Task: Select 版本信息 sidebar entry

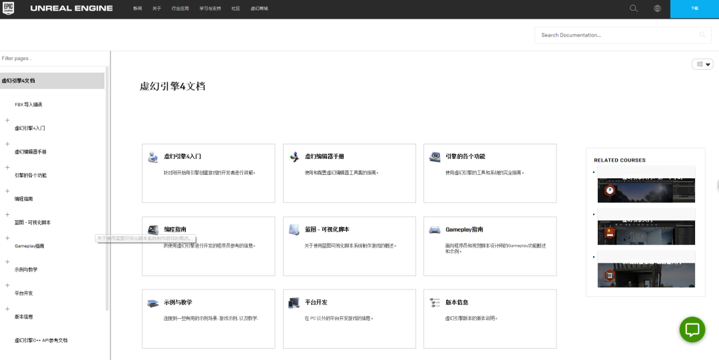Action: 24,317
